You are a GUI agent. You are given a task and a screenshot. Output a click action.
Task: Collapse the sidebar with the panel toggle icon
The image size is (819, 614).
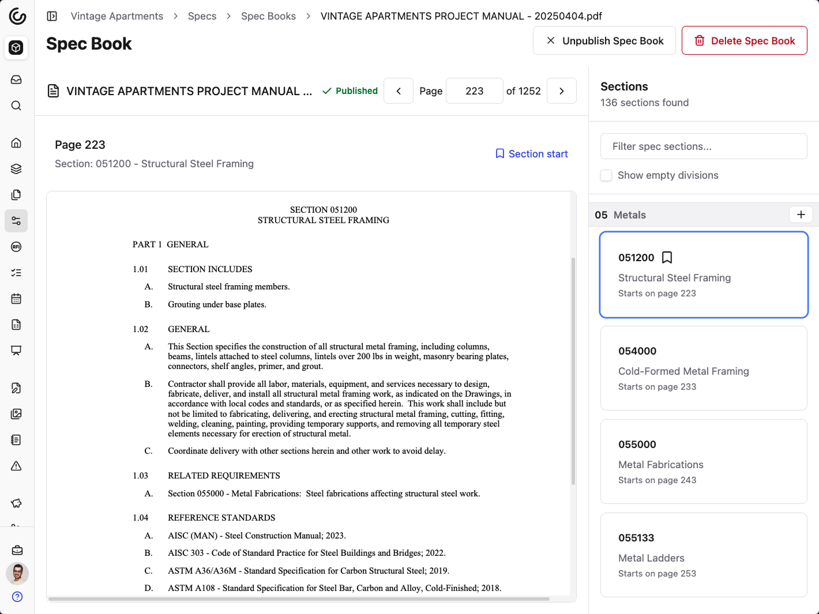52,16
